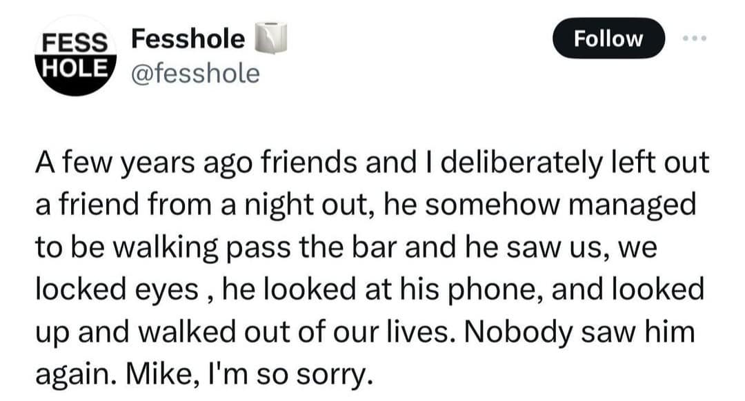Open the @fesshole handle link
Image resolution: width=745 pixels, height=401 pixels.
point(195,72)
